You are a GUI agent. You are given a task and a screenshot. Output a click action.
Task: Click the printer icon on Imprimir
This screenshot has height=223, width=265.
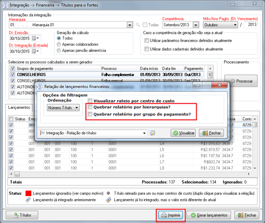click(x=162, y=215)
